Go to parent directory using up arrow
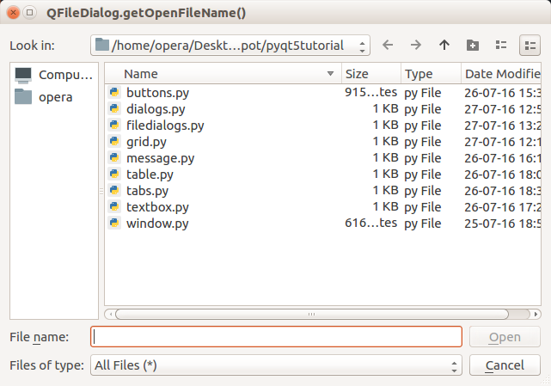Screen dimensions: 551x386 (444, 45)
